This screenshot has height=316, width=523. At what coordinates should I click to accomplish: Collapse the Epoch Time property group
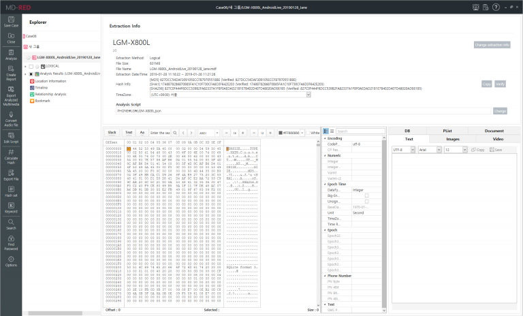(326, 184)
